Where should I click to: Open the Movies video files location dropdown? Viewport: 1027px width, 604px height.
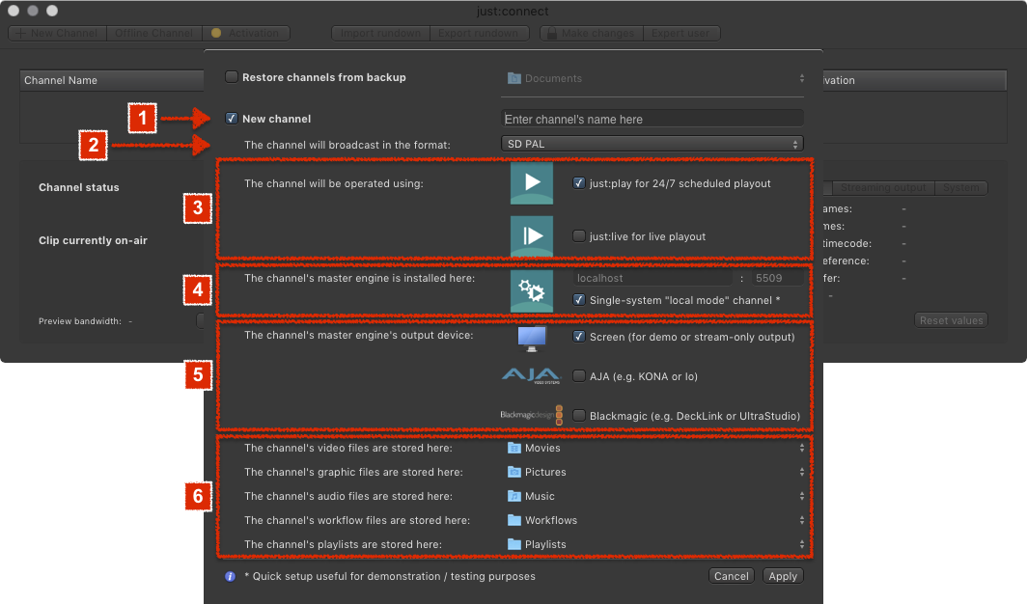655,449
